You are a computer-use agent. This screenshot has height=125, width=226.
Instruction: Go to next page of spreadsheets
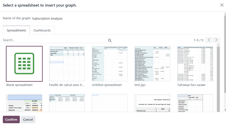pyautogui.click(x=216, y=40)
